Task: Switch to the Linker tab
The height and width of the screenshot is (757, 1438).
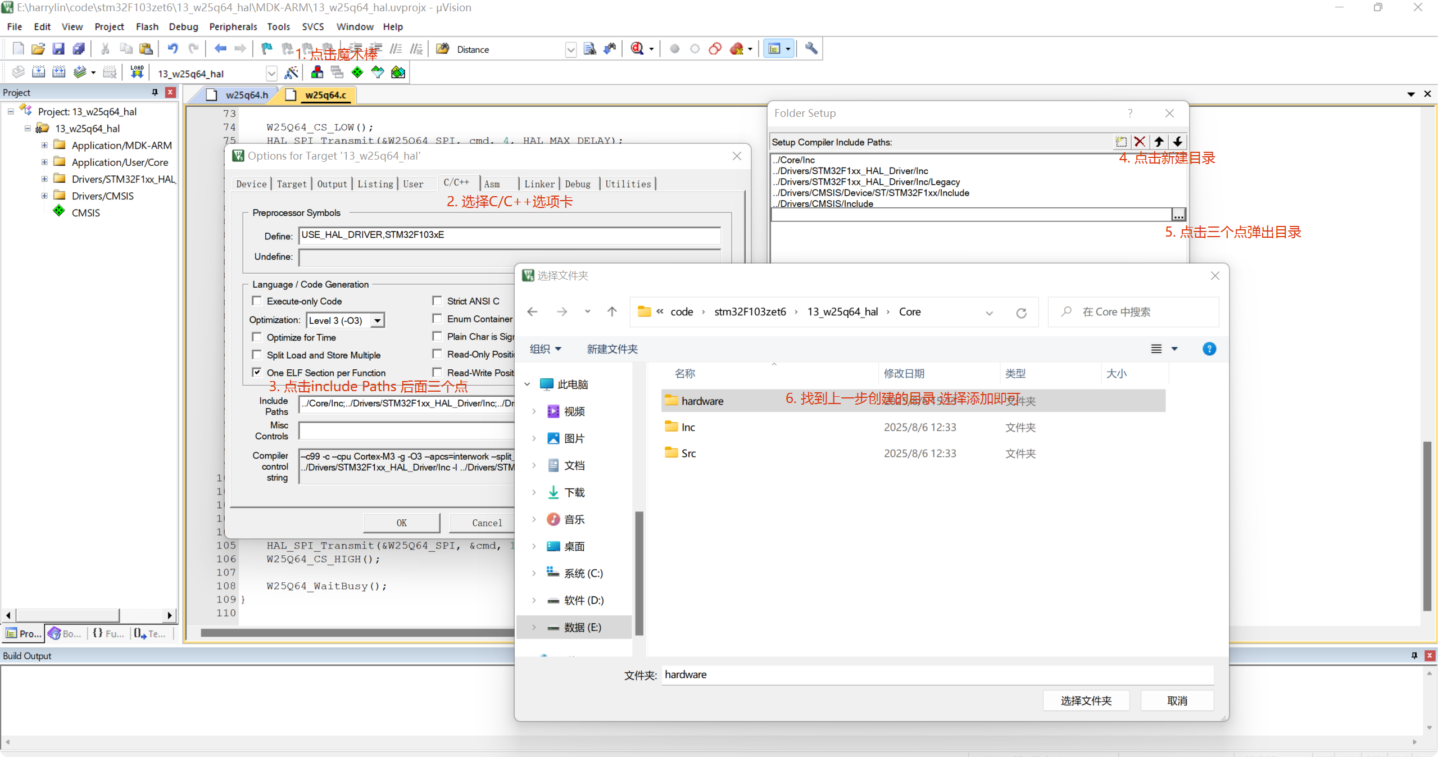Action: (x=539, y=184)
